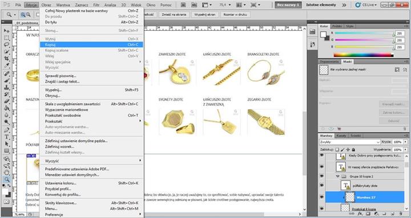Hide the Grupa 10 kopia 2 group
This screenshot has width=411, height=218.
coord(322,176)
